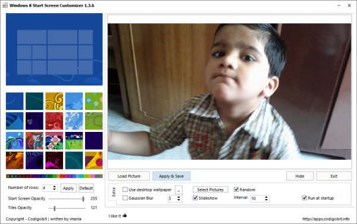Click the loaded child photo preview
Screen dimensions: 357x224
pyautogui.click(x=229, y=92)
